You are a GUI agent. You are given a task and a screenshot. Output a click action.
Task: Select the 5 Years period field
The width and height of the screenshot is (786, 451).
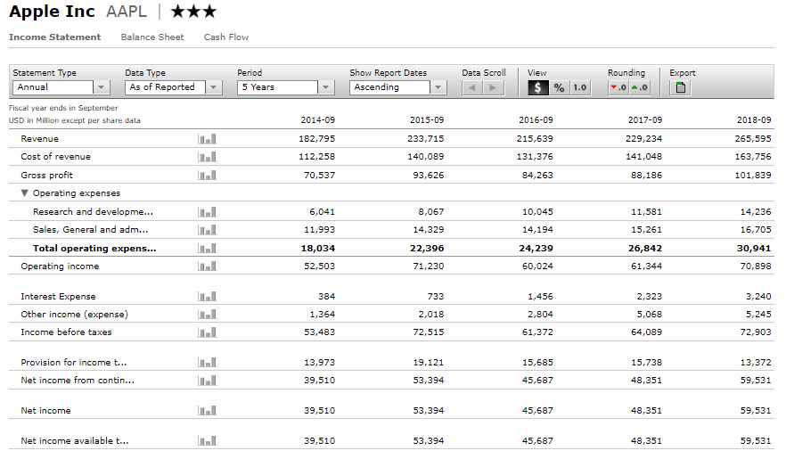pos(278,87)
